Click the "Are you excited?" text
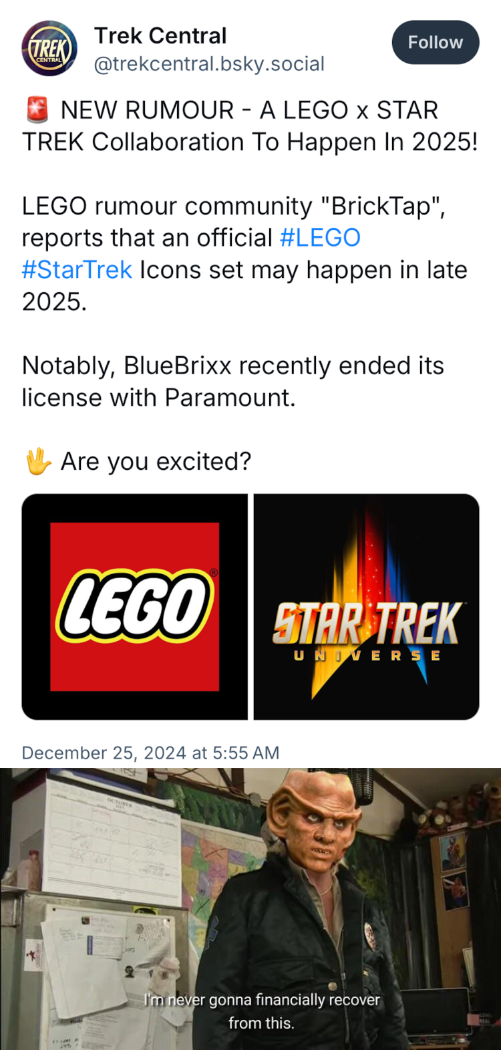This screenshot has height=1050, width=501. (x=156, y=461)
